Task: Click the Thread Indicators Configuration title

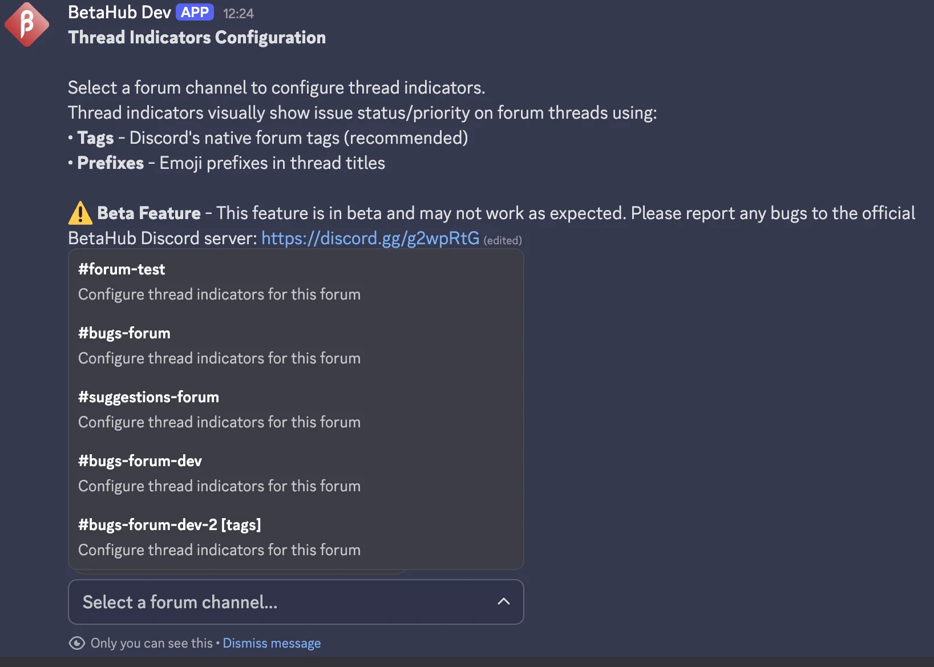Action: (196, 37)
